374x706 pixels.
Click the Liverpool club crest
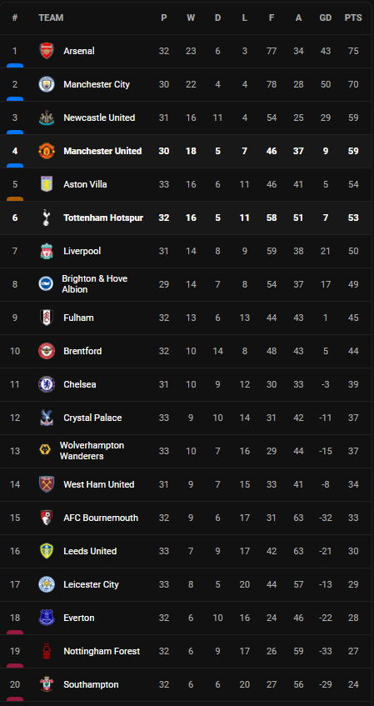tap(47, 251)
